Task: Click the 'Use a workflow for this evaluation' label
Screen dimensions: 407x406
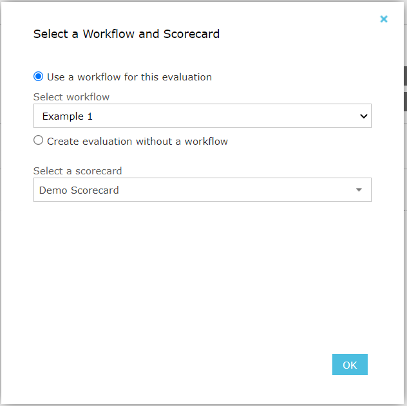Action: click(129, 77)
